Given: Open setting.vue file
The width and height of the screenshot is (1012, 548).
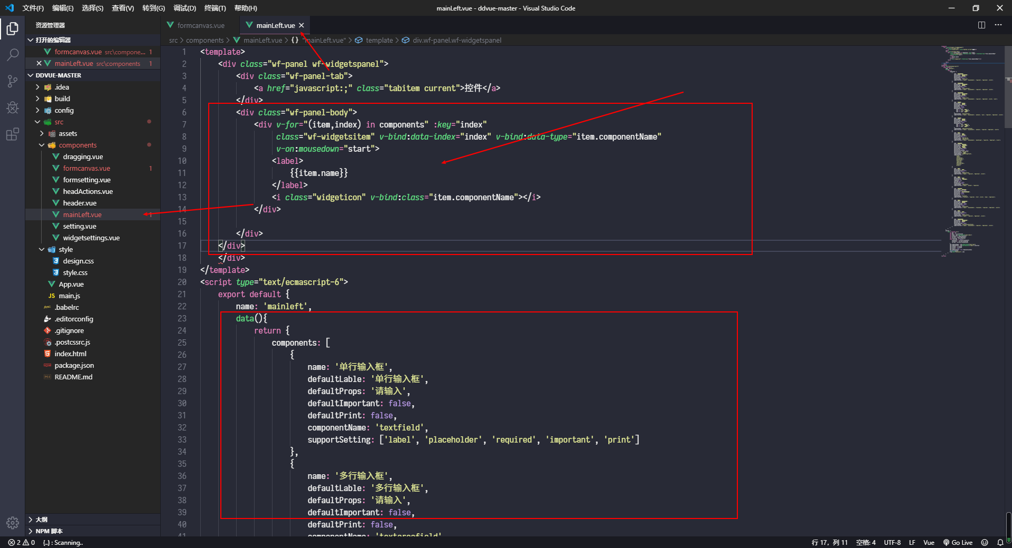Looking at the screenshot, I should point(93,226).
